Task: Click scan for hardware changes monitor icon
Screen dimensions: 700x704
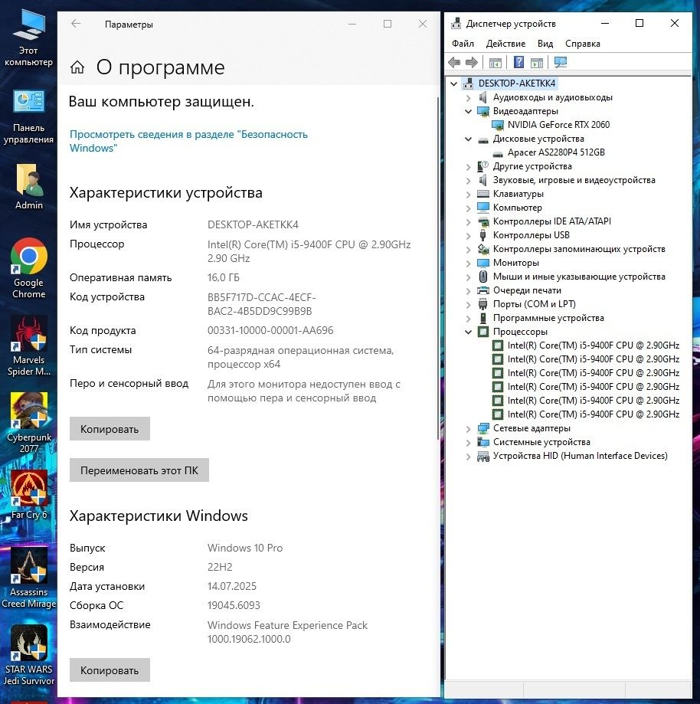Action: click(561, 62)
